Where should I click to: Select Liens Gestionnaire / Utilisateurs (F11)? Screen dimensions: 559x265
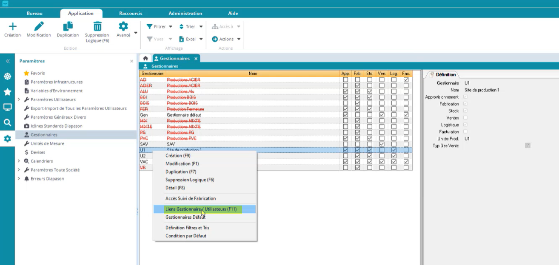201,209
